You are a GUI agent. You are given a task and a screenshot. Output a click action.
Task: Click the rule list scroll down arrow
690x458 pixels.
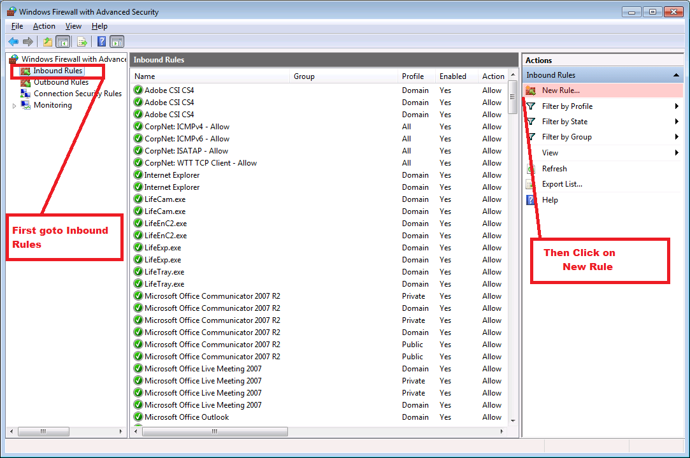point(513,420)
